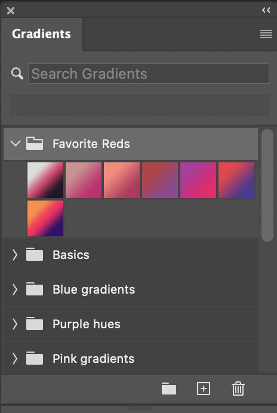Click the vertical scrollbar of the gradient list
The height and width of the screenshot is (413, 277).
[x=267, y=186]
